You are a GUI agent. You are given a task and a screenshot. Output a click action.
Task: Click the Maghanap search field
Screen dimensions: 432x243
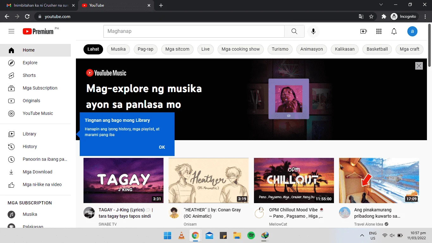click(x=194, y=31)
